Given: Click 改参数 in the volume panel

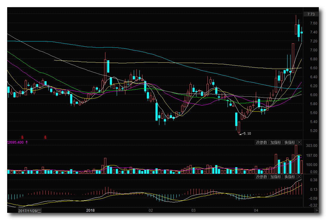Looking at the screenshot, I should [x=261, y=142].
